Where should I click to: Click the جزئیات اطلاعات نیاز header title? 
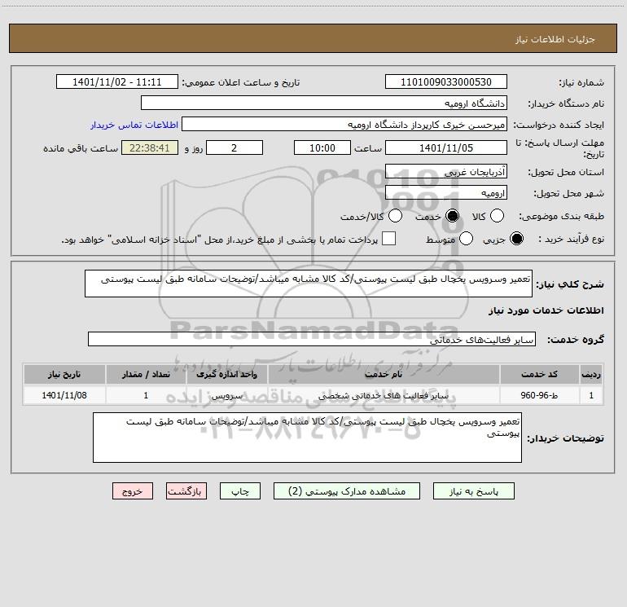click(x=555, y=39)
